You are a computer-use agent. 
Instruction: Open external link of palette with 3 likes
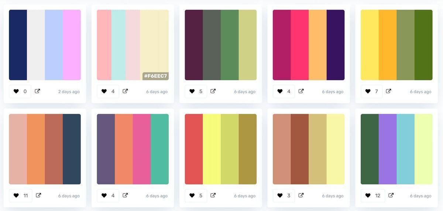click(301, 195)
